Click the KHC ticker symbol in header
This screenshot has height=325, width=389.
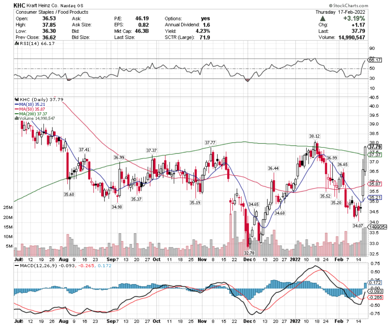pyautogui.click(x=19, y=6)
